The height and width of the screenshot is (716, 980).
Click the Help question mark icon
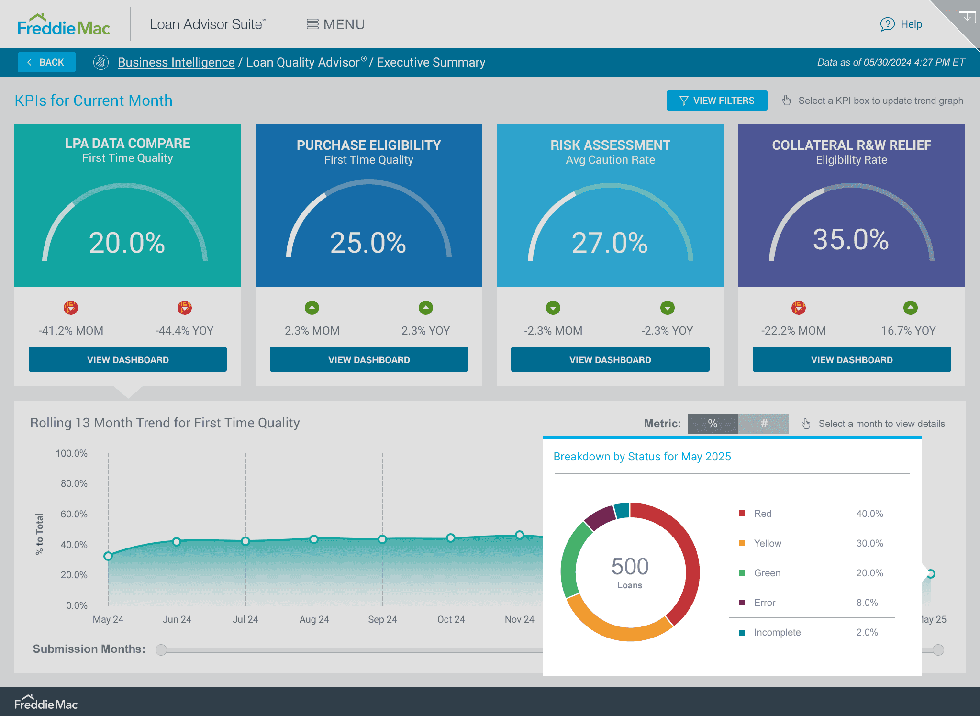(887, 24)
